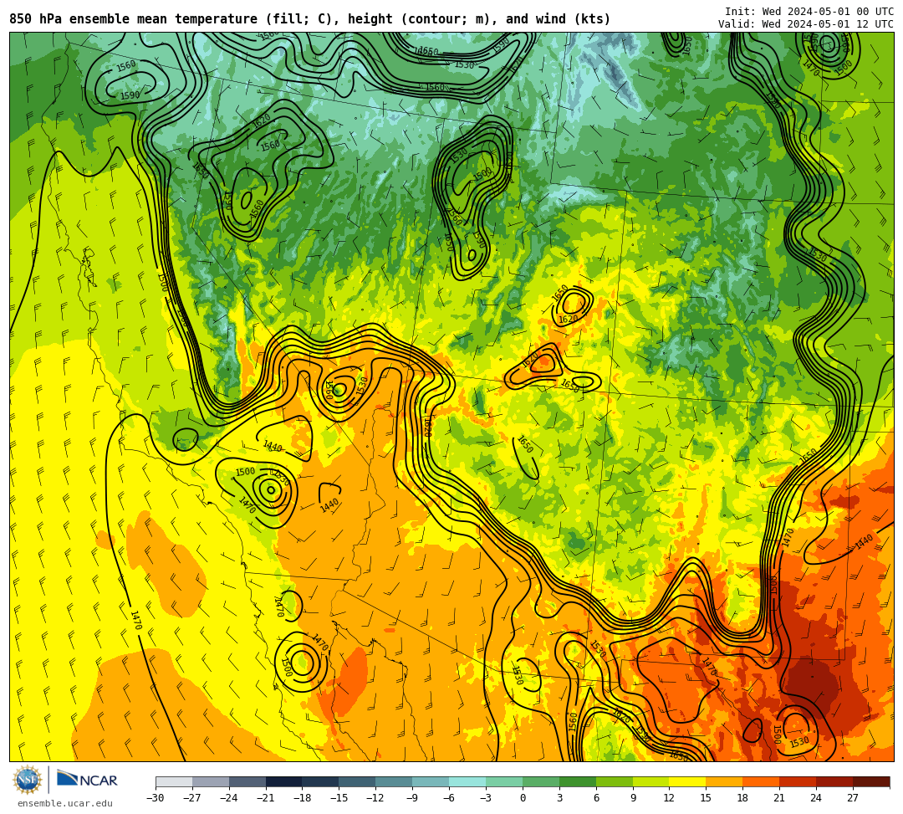This screenshot has height=814, width=903.
Task: Click the orange 15 to 18 colorbar swatch
Action: [x=724, y=781]
